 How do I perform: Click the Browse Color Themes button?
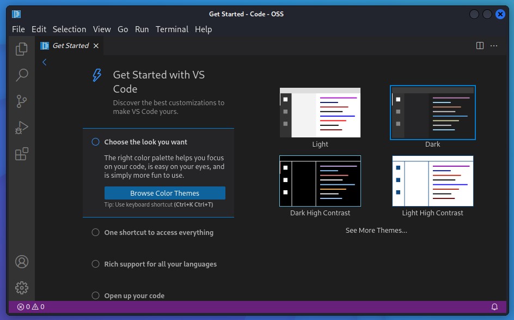[165, 193]
